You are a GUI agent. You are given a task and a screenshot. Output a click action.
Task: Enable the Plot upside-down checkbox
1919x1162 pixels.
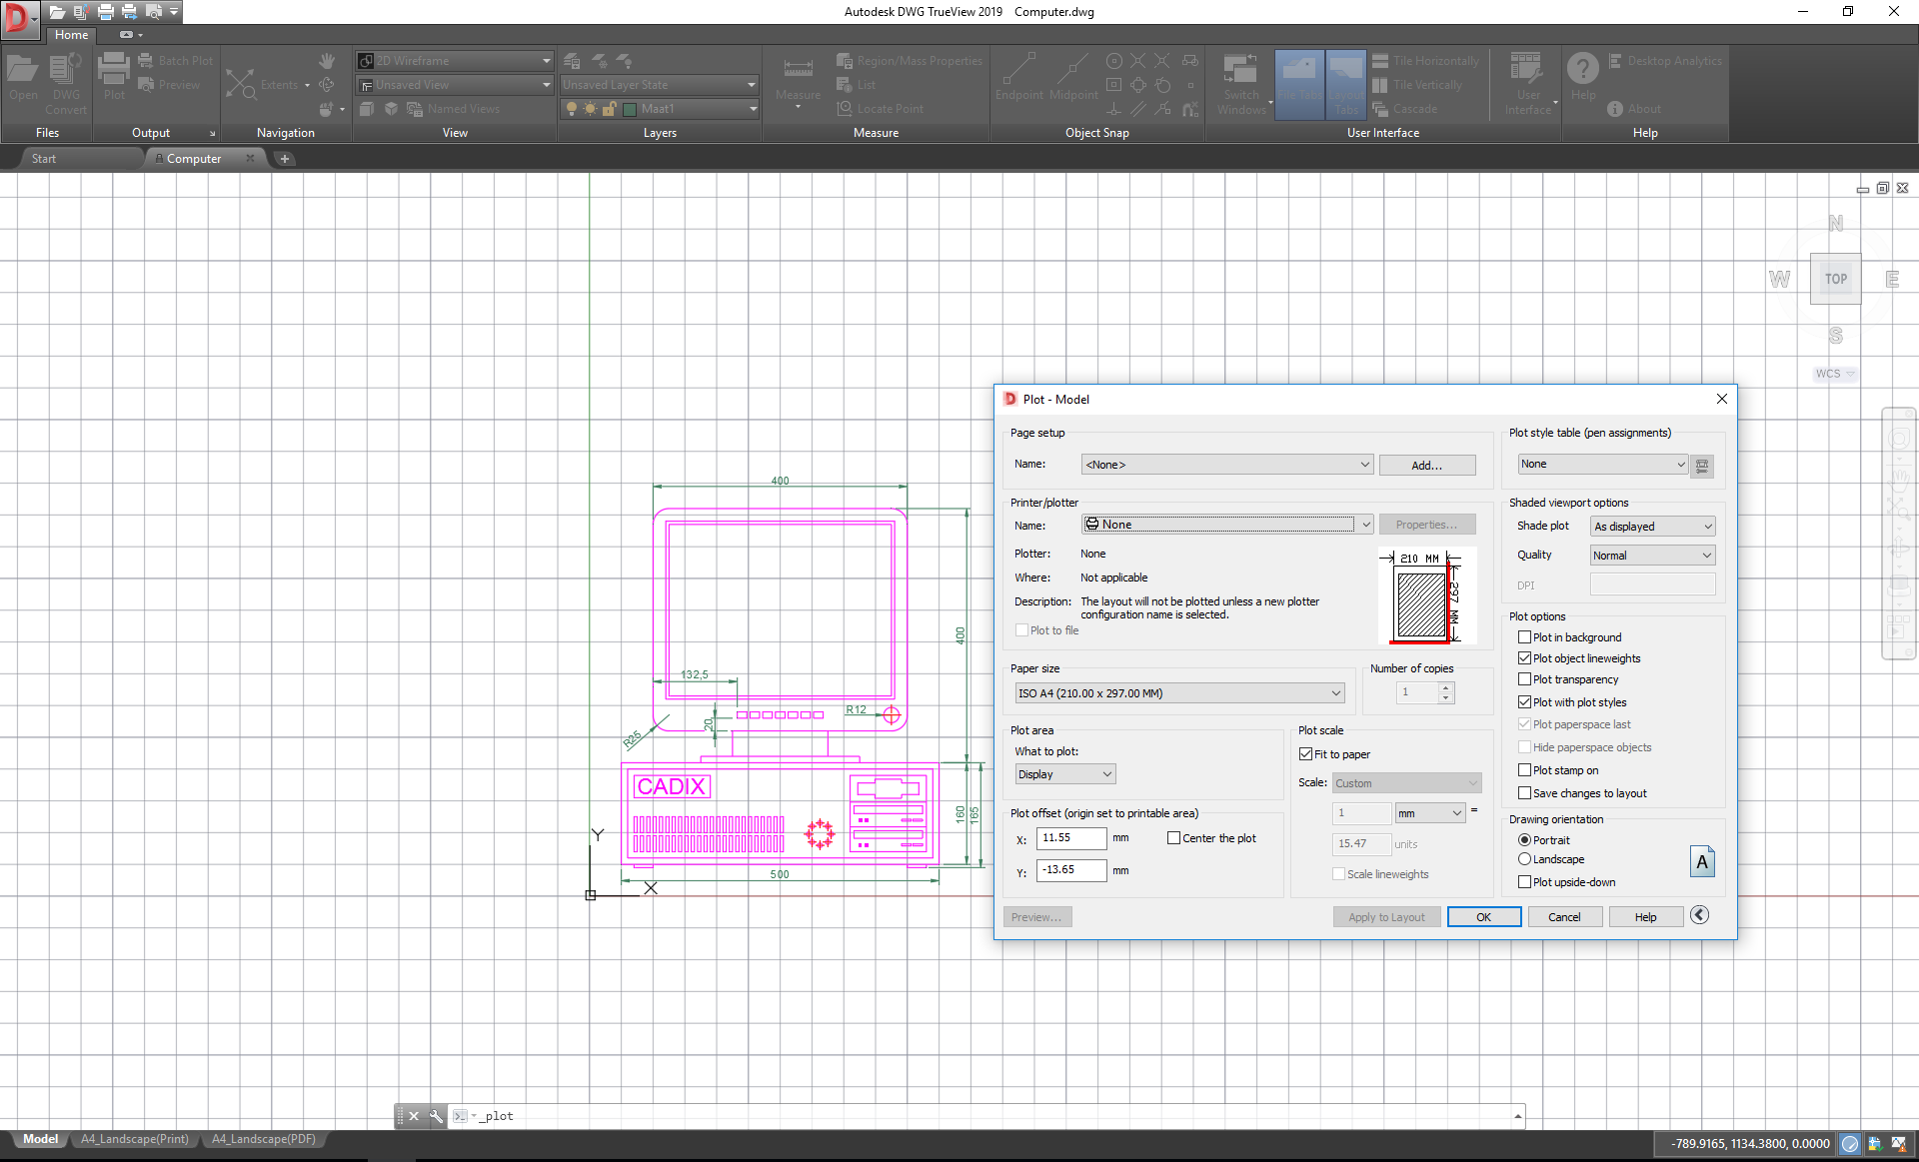[1524, 882]
